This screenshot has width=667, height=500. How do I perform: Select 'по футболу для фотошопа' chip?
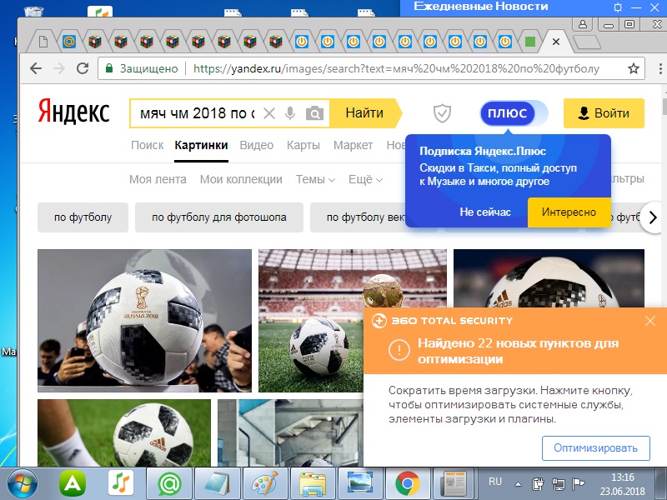[x=219, y=217]
